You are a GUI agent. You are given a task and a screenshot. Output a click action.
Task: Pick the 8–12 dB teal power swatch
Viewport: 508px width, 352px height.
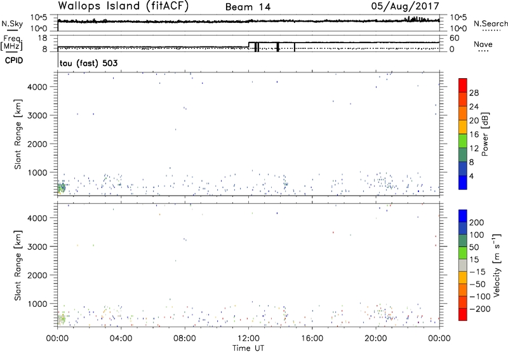(463, 154)
